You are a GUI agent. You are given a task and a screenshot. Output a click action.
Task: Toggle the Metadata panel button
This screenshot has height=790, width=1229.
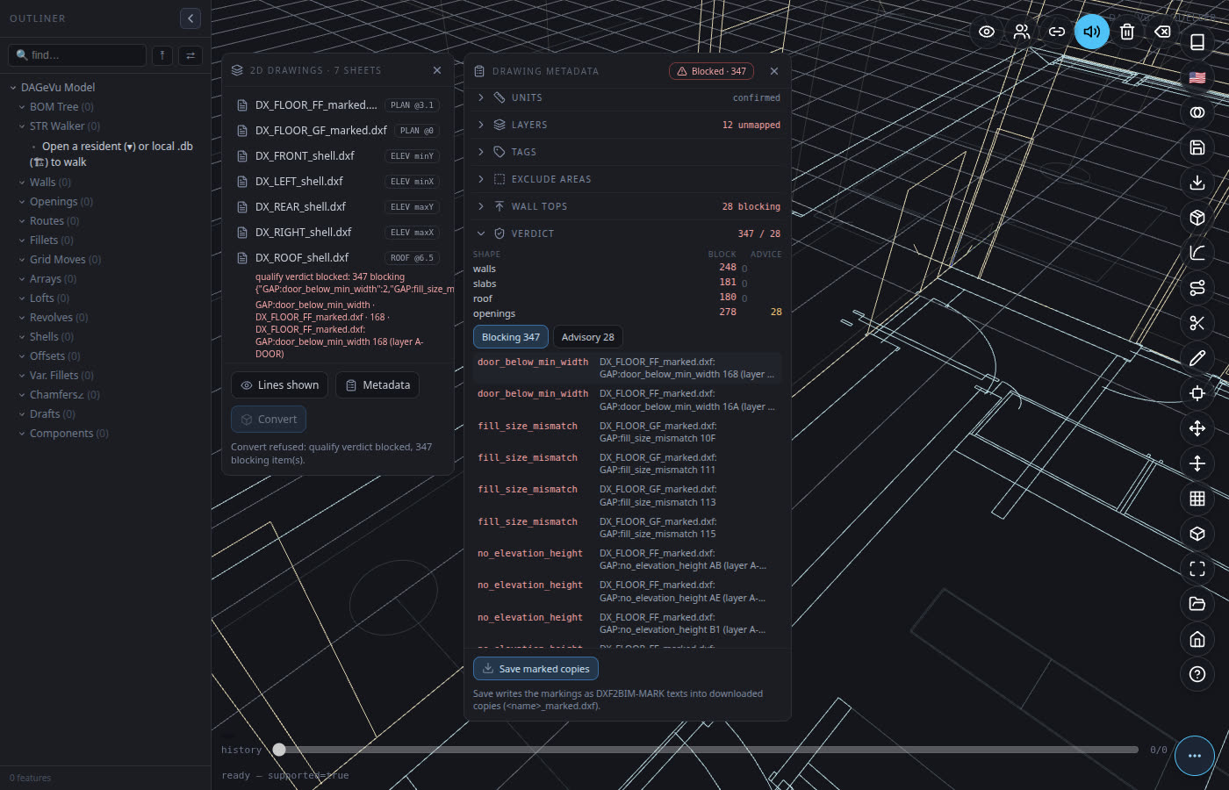point(377,385)
